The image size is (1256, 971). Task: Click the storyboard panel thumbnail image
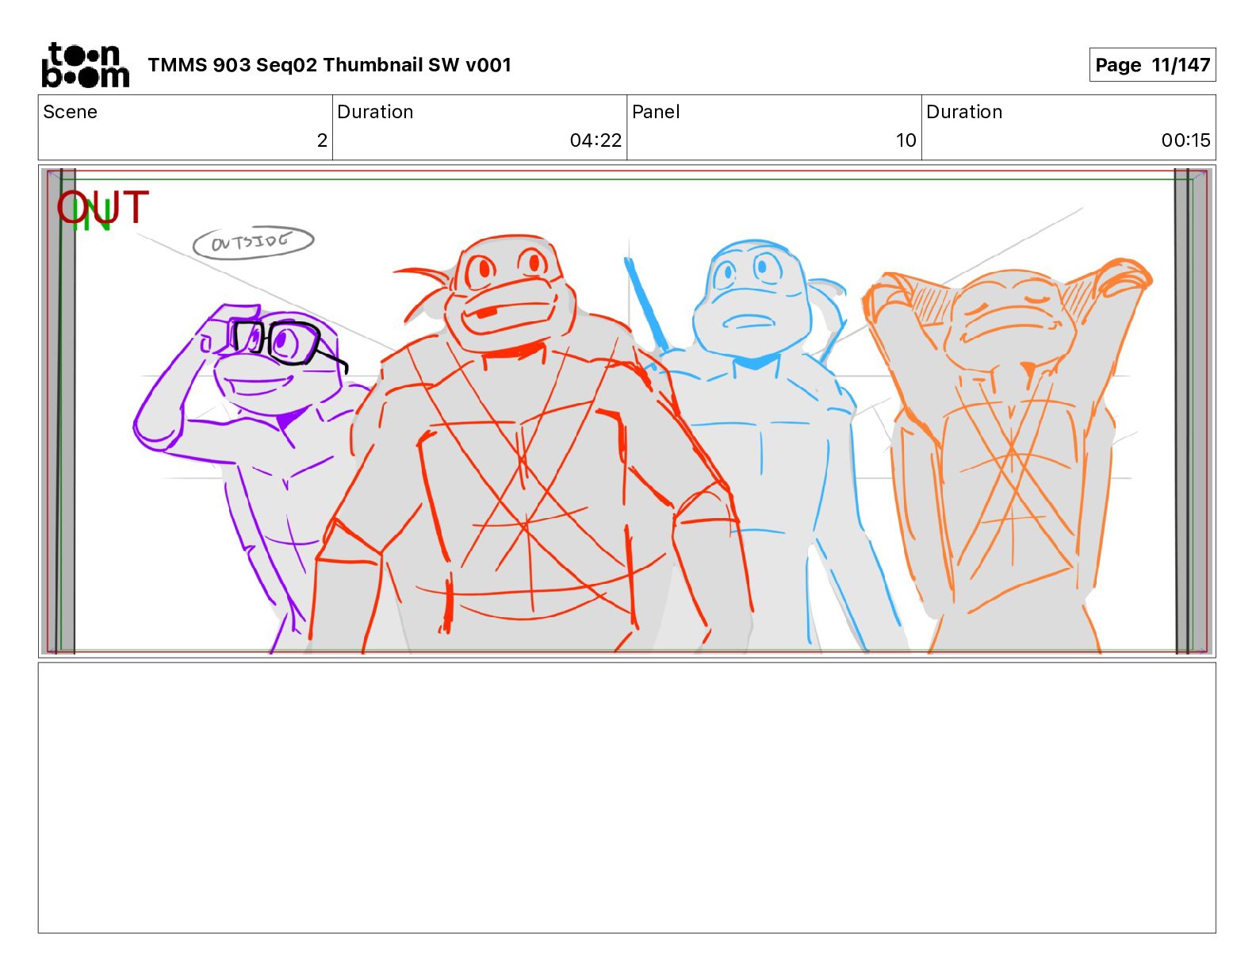[x=626, y=412]
